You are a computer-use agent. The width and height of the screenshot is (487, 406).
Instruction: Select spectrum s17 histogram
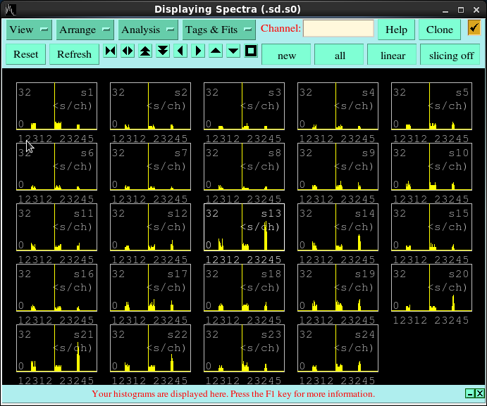[150, 288]
